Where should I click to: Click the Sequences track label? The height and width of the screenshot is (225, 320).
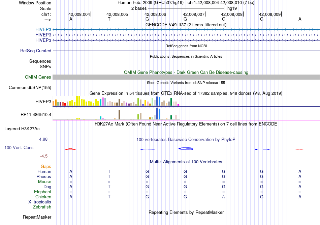pos(40,61)
